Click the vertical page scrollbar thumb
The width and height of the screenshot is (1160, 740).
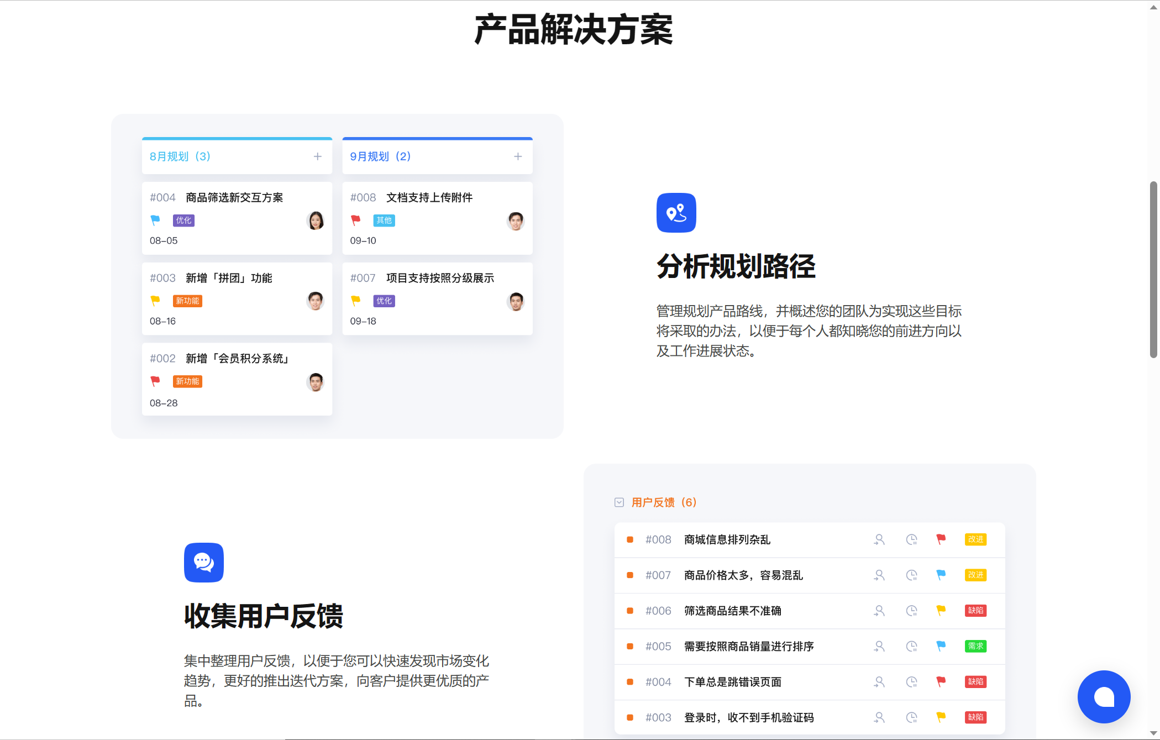[1153, 270]
